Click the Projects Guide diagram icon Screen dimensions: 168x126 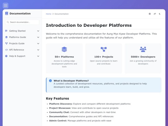pyautogui.click(x=6, y=43)
